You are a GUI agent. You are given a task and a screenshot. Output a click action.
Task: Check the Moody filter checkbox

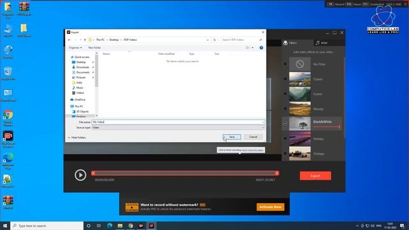(x=285, y=109)
